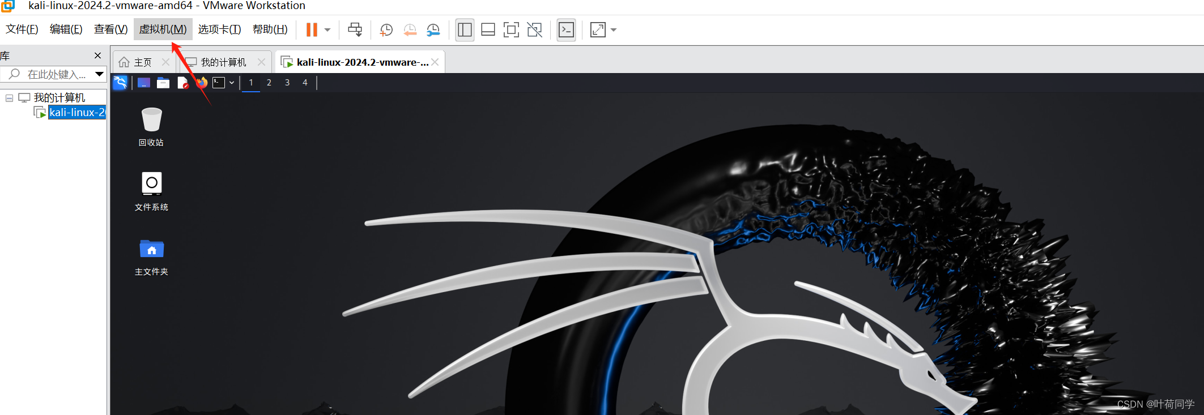Image resolution: width=1204 pixels, height=415 pixels.
Task: Open the stretch display dropdown arrow
Action: pos(614,29)
